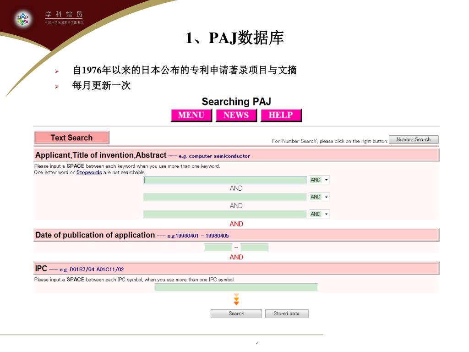Focus the third keyword input field
The height and width of the screenshot is (352, 469).
[225, 214]
